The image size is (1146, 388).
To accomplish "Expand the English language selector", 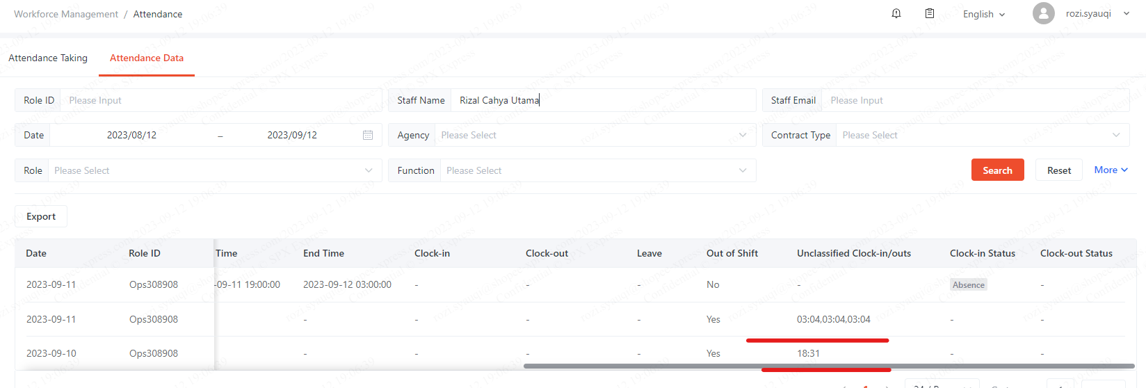I will (x=983, y=14).
